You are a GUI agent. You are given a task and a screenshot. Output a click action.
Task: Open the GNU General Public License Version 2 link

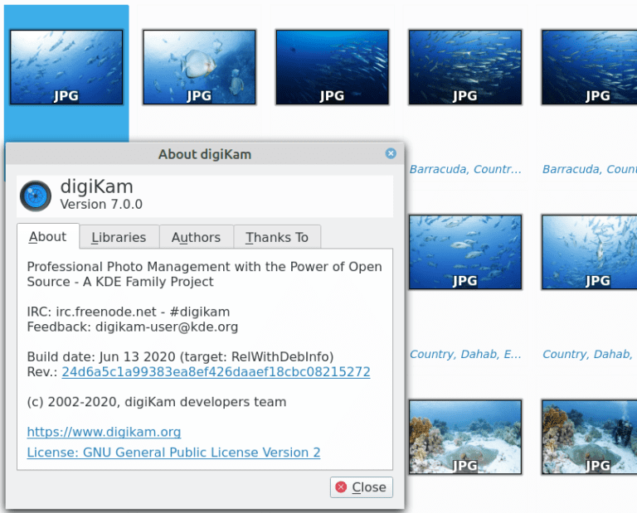click(173, 453)
